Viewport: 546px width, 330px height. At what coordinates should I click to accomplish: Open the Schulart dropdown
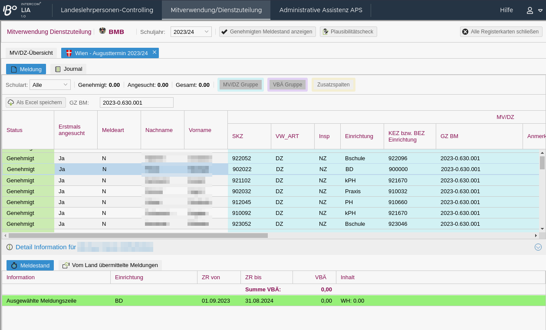[50, 85]
